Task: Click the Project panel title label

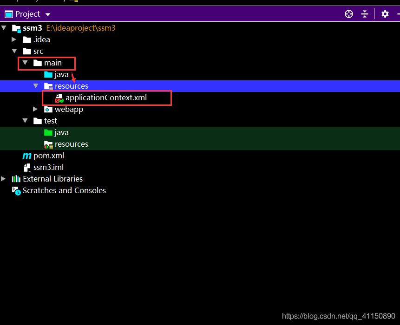Action: coord(27,14)
